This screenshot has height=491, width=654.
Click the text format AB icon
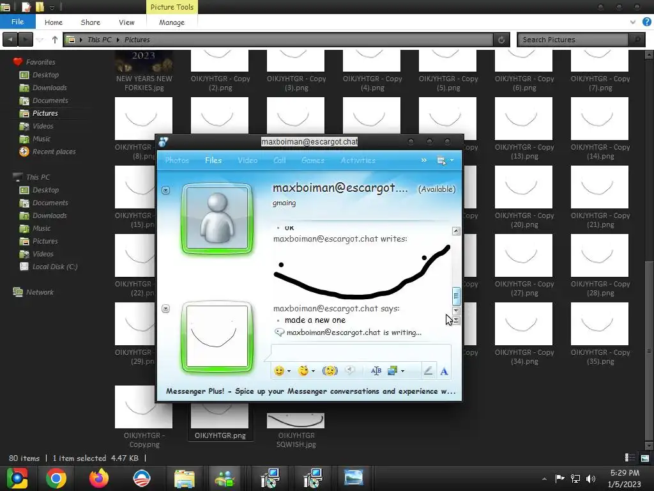tap(376, 371)
